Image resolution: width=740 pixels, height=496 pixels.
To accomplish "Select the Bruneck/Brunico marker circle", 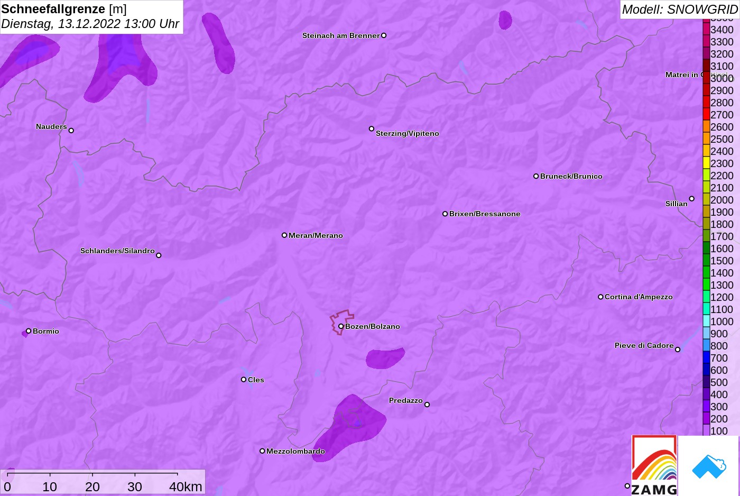I will [x=536, y=176].
